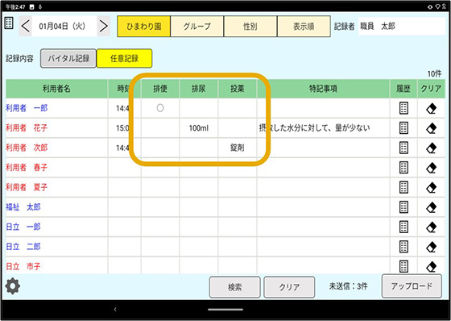Clear record with eraser for 日立 二郎
451x321 pixels.
click(431, 247)
